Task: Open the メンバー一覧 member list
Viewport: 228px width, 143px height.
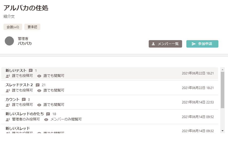Action: pyautogui.click(x=165, y=44)
